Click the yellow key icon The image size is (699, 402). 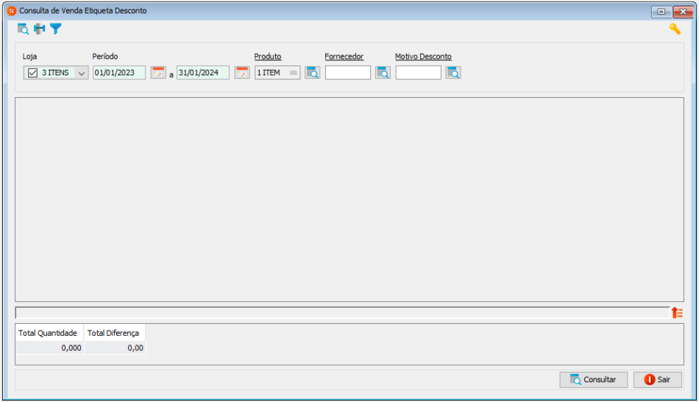[x=674, y=29]
